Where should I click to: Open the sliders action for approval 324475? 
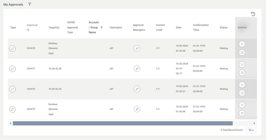(242, 105)
